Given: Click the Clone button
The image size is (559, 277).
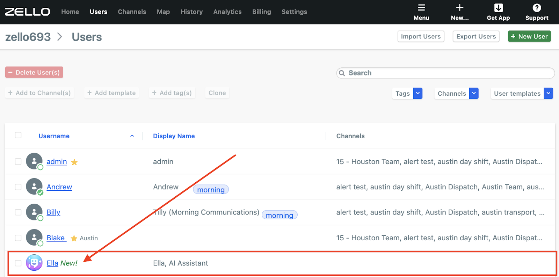Looking at the screenshot, I should 217,93.
